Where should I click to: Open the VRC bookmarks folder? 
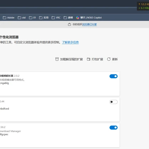click(x=56, y=18)
